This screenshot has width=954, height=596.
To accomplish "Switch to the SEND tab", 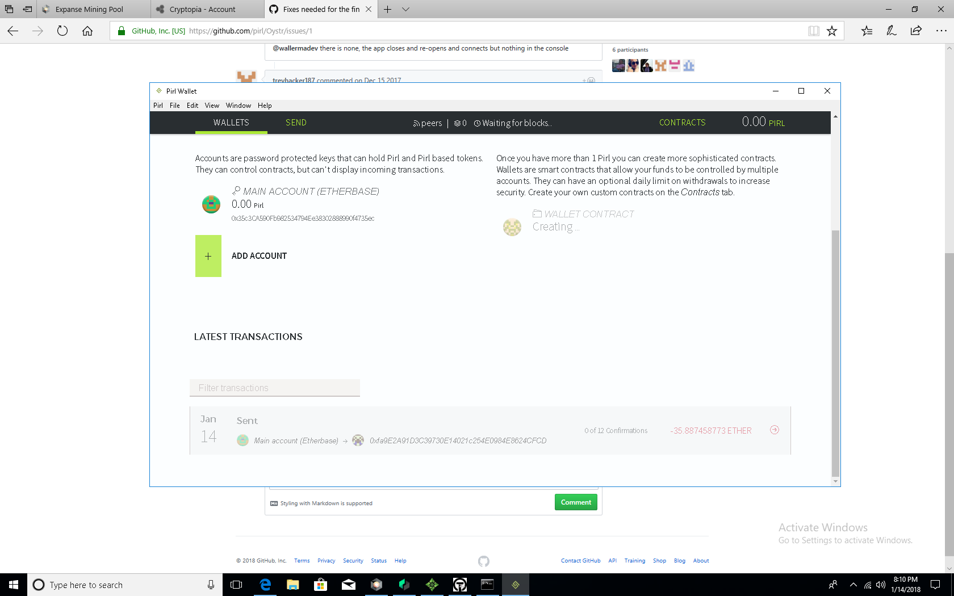I will click(295, 122).
